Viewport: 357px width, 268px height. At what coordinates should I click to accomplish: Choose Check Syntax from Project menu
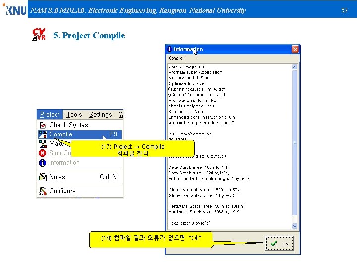pyautogui.click(x=80, y=125)
